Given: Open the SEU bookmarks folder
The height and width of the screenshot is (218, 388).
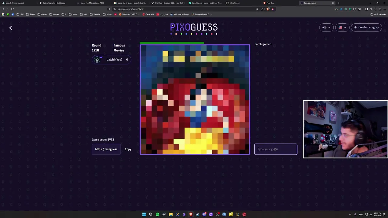Looking at the screenshot, I should click(20, 14).
